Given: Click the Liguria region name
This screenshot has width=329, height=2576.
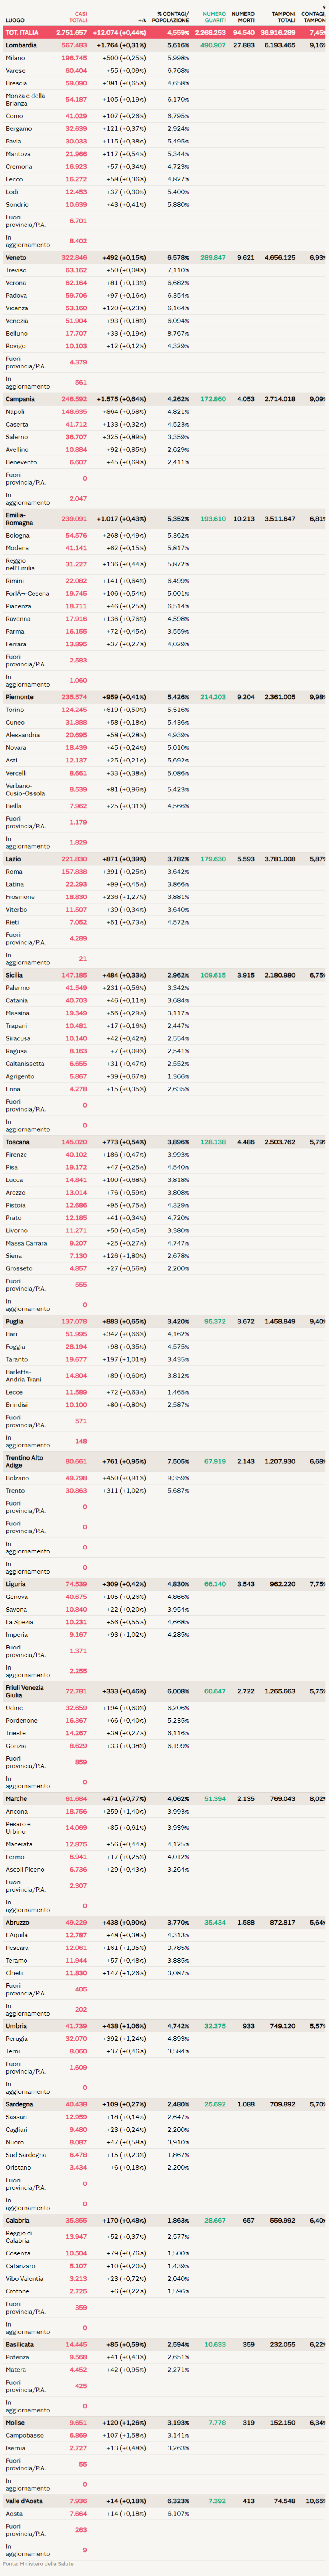Looking at the screenshot, I should point(16,1584).
